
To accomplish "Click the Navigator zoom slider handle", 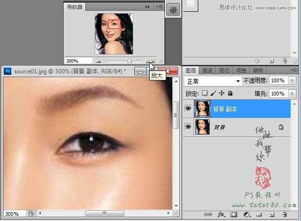I will [x=130, y=61].
